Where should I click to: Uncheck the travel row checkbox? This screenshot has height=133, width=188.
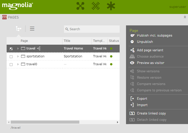pyautogui.click(x=11, y=49)
